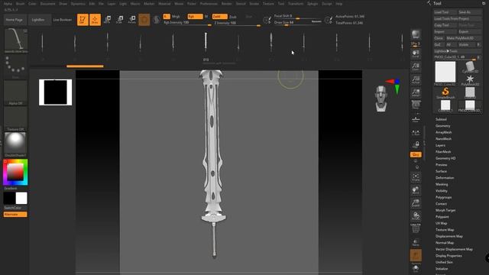Expand the Display Properties section
The width and height of the screenshot is (489, 275).
coord(449,256)
